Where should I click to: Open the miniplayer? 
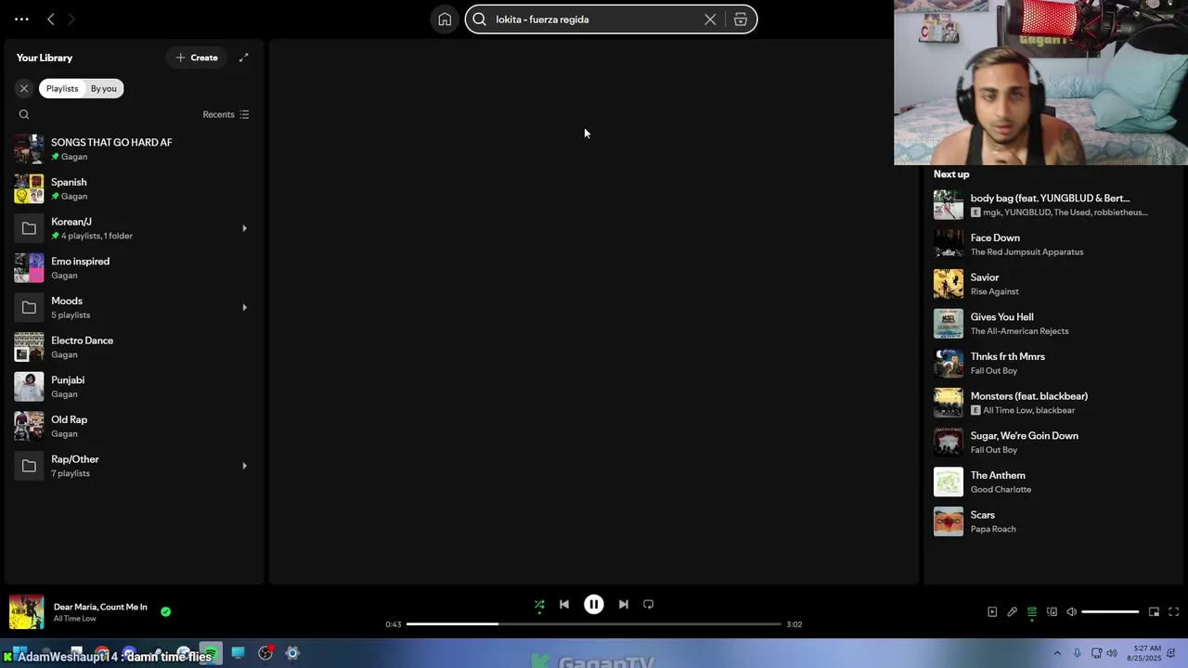click(1154, 611)
